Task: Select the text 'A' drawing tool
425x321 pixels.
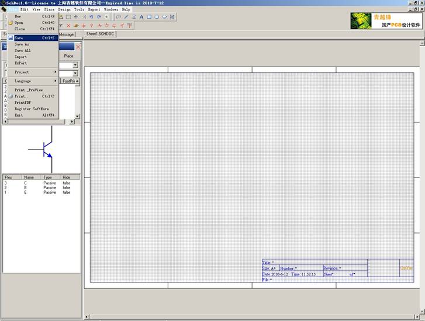Action: click(x=141, y=17)
